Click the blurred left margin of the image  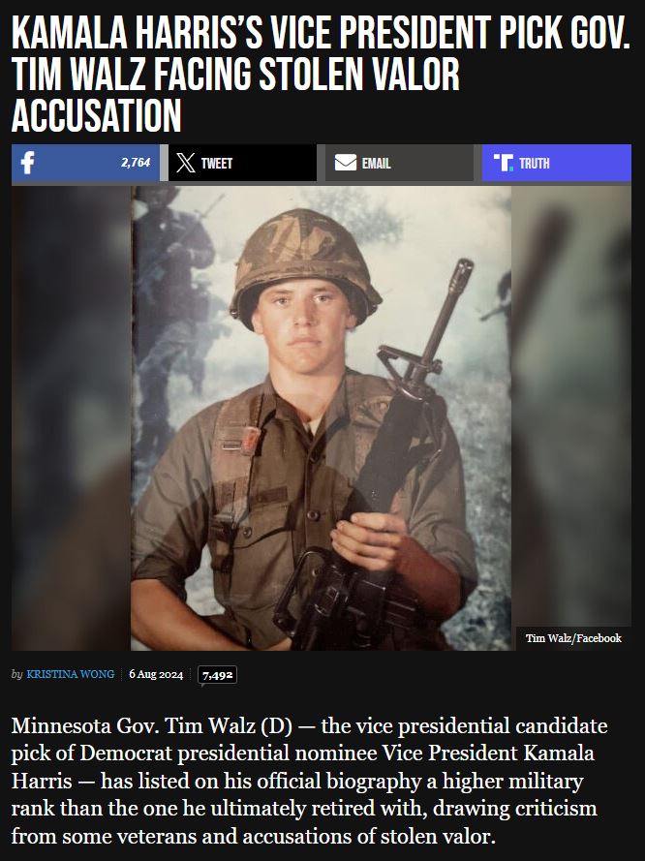coord(71,418)
